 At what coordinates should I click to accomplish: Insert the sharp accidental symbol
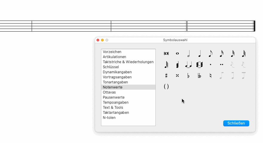pos(166,76)
